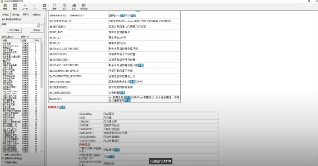
Task: Click the <$NGADDPOWER> variable cell
Action: (91, 137)
